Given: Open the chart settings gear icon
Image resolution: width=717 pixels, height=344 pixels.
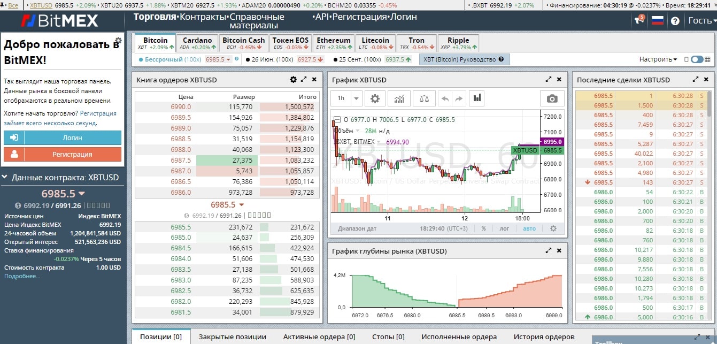Looking at the screenshot, I should point(375,98).
